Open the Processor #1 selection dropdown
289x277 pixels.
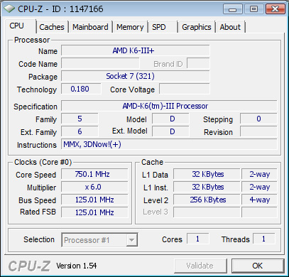coord(99,240)
